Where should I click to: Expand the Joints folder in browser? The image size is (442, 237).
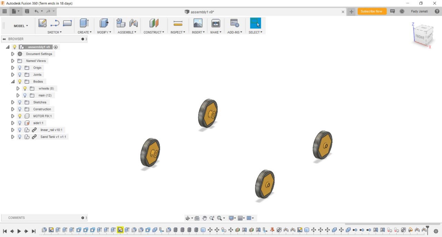[x=13, y=75]
